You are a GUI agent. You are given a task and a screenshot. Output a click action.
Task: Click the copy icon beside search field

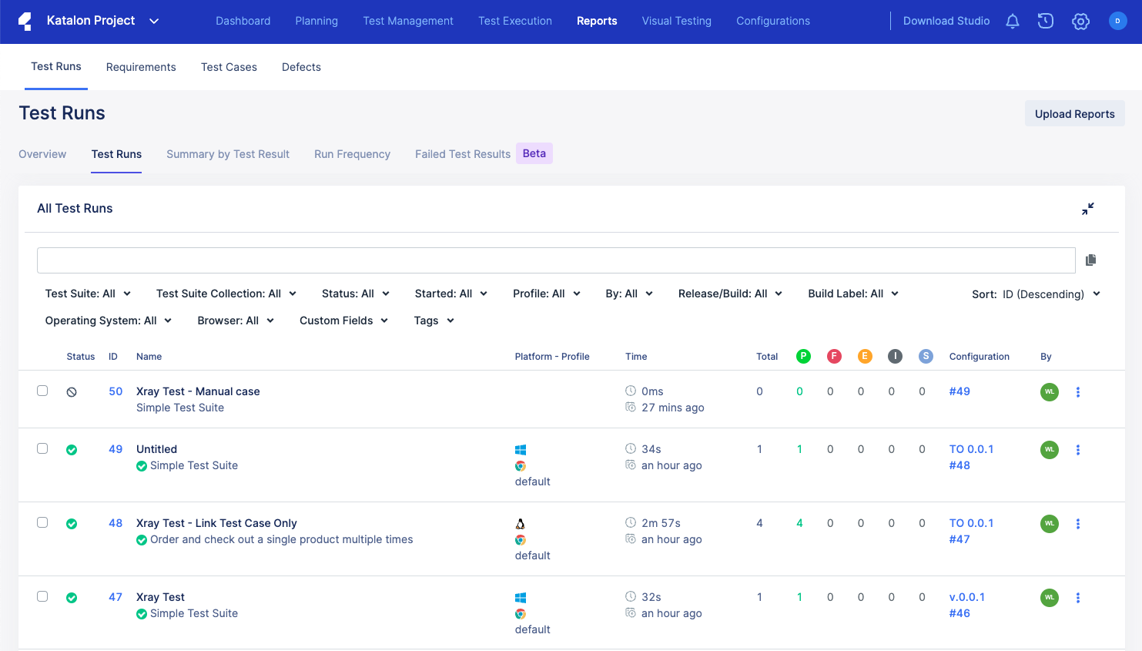pos(1090,260)
